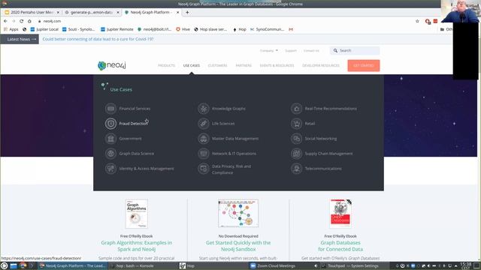Viewport: 481px width, 270px height.
Task: Open Graph Databases for Connected Data link
Action: tap(340, 246)
